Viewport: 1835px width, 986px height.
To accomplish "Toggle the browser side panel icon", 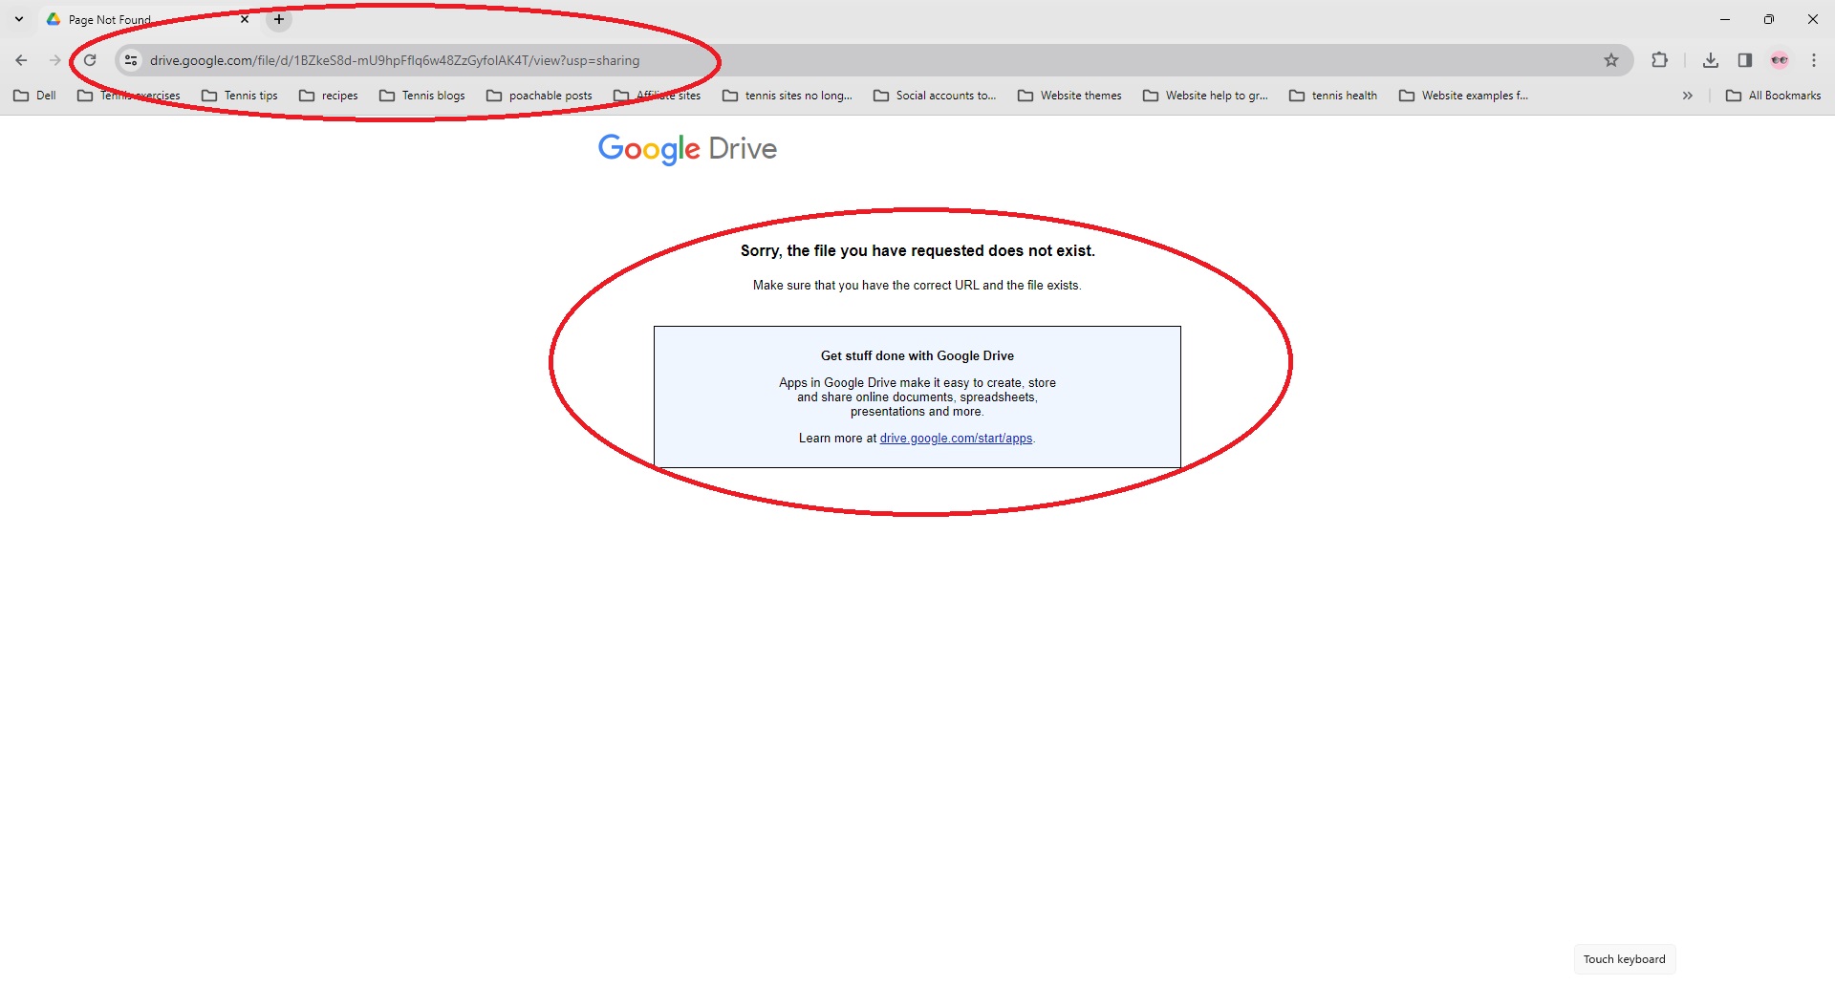I will 1745,60.
